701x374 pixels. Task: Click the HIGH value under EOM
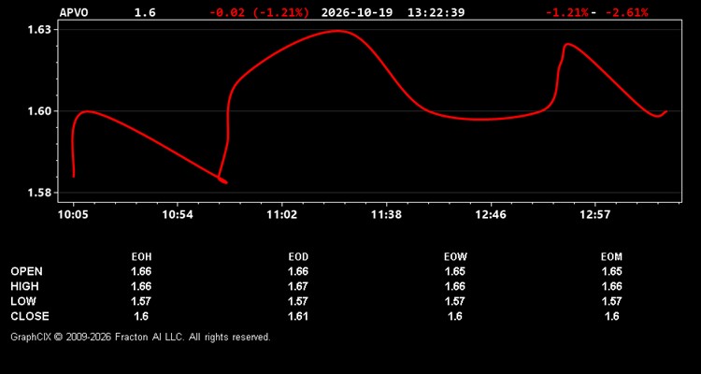coord(611,286)
